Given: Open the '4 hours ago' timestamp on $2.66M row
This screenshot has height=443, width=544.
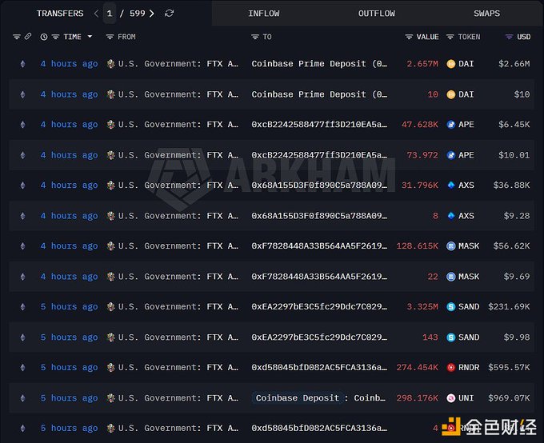Looking at the screenshot, I should tap(69, 64).
